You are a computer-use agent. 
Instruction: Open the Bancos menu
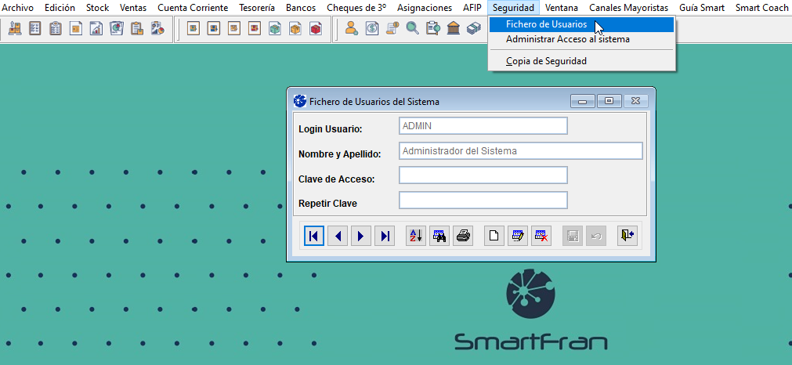point(301,8)
